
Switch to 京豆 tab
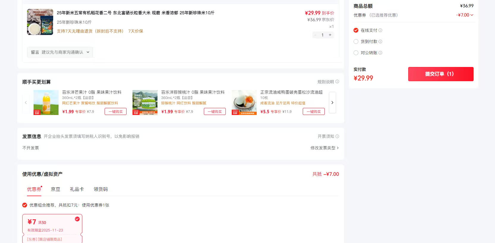(x=56, y=189)
